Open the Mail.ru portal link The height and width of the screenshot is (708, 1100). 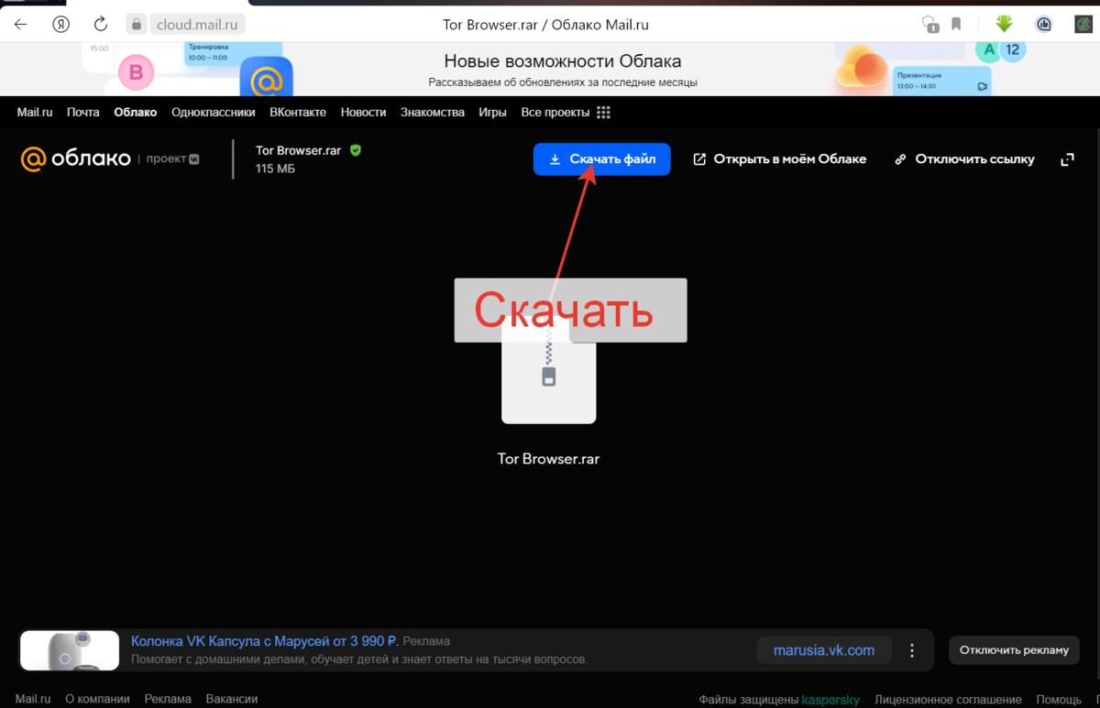35,113
